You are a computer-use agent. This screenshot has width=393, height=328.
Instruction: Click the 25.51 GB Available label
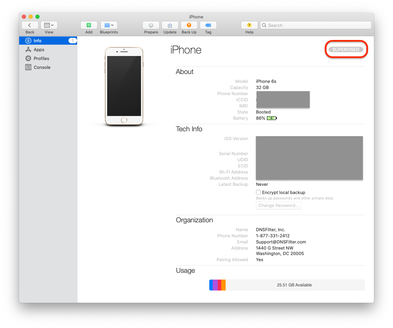(294, 285)
